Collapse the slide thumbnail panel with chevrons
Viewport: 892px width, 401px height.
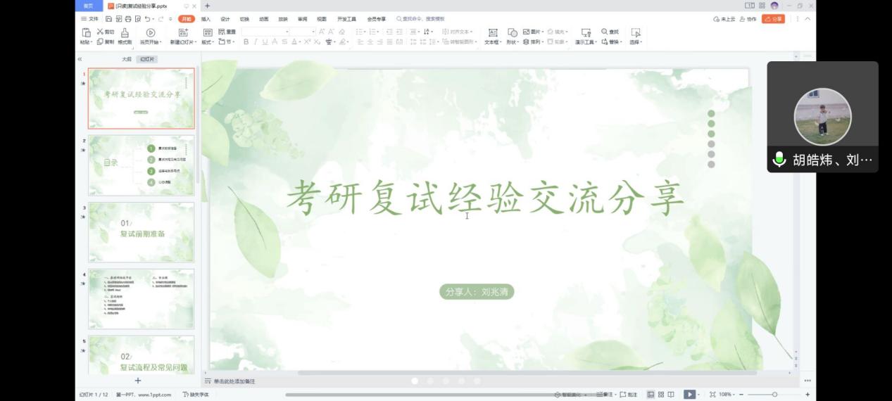tap(80, 59)
